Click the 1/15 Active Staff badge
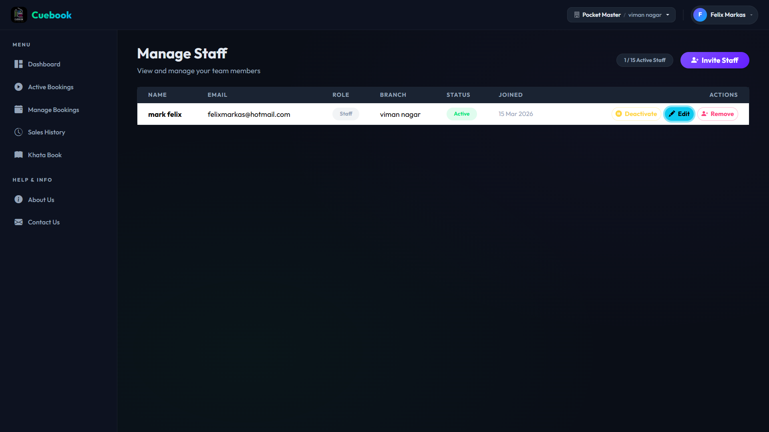 [x=644, y=60]
